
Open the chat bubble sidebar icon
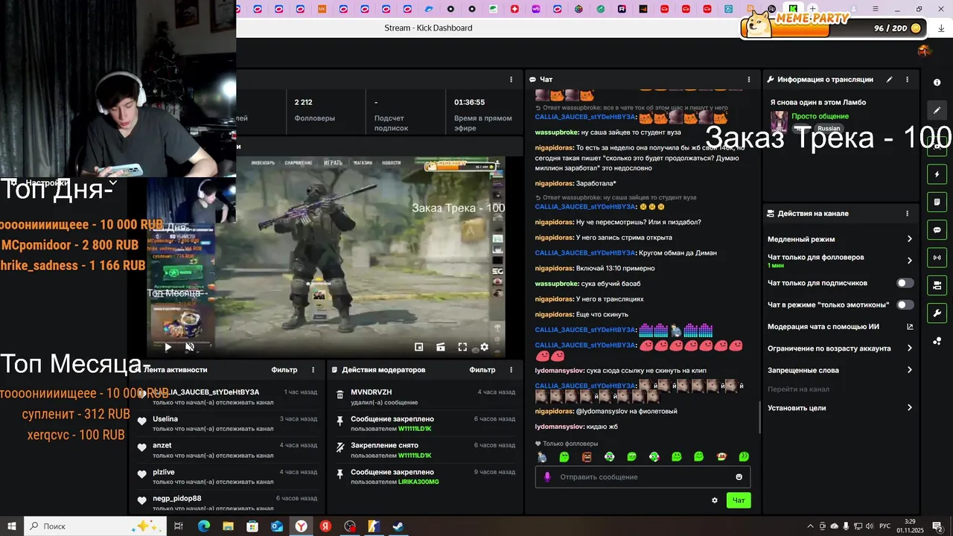tap(937, 230)
